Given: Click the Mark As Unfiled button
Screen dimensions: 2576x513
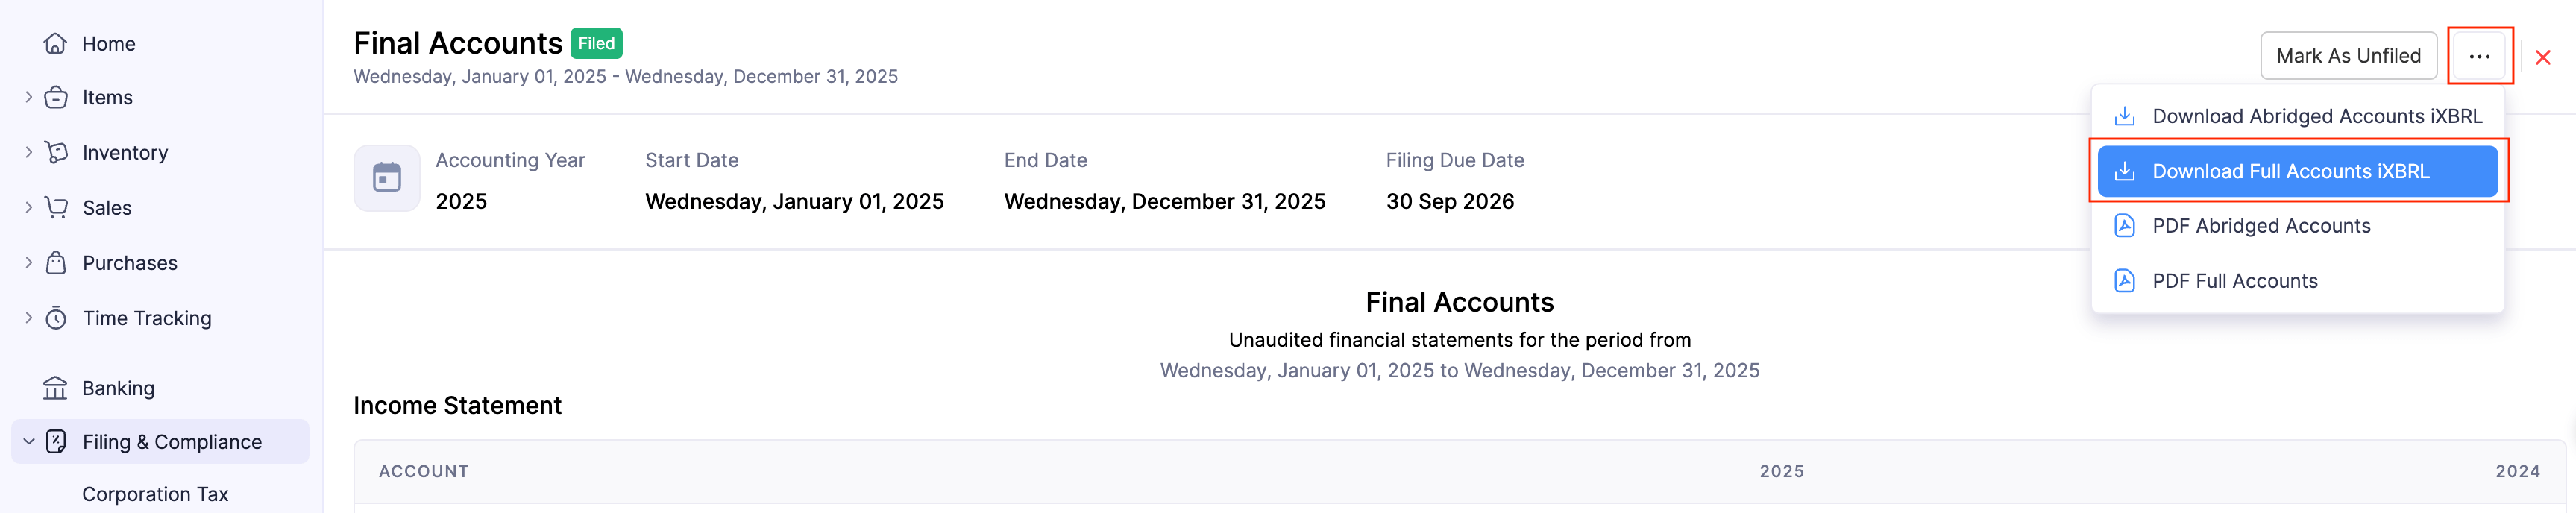Looking at the screenshot, I should pos(2349,56).
